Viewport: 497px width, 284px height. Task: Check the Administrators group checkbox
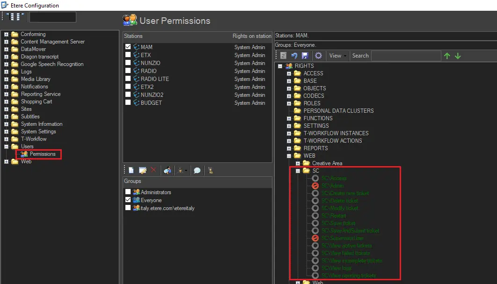tap(128, 192)
